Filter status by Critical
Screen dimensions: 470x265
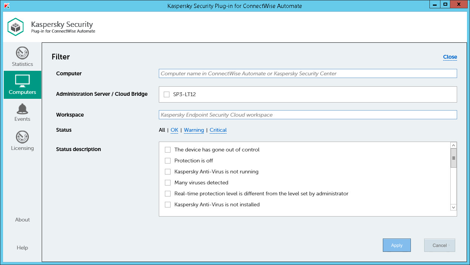click(x=218, y=130)
